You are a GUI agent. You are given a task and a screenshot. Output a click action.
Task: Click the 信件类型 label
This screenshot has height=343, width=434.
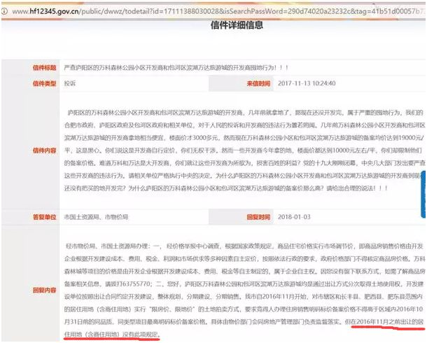click(44, 83)
